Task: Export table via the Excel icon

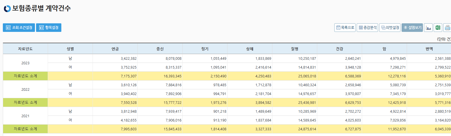Action: pos(438,28)
